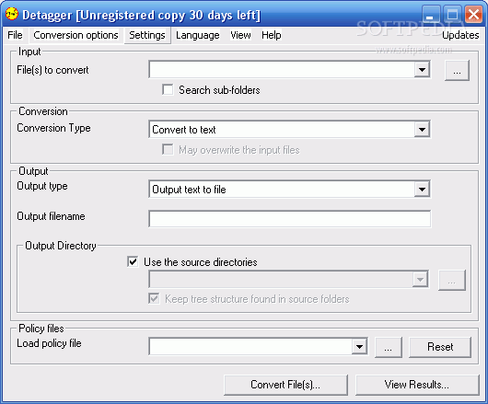The image size is (488, 404).
Task: Toggle Keep tree structure found in source folders
Action: (x=154, y=298)
